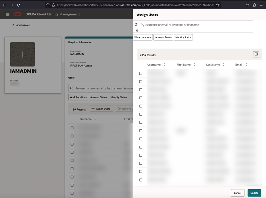Viewport: 266px width, 198px height.
Task: Sort Assign Users table by Username
Action: (164, 65)
